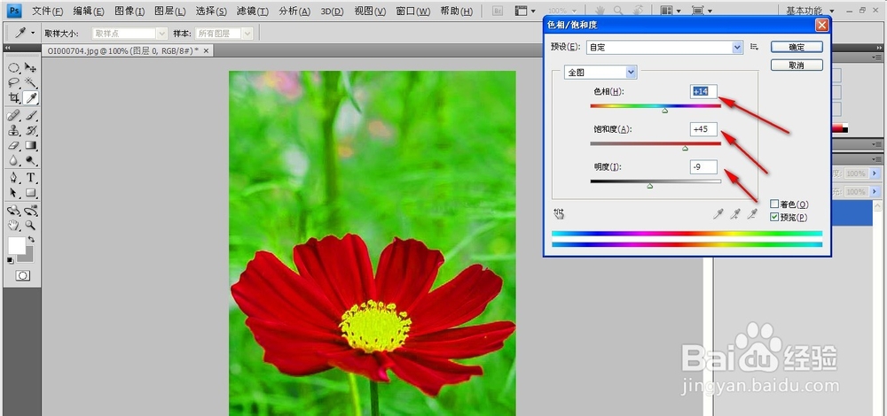
Task: Select the Crop tool
Action: 13,97
